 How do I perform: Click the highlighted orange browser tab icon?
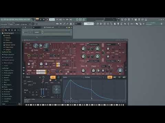click(x=3, y=30)
